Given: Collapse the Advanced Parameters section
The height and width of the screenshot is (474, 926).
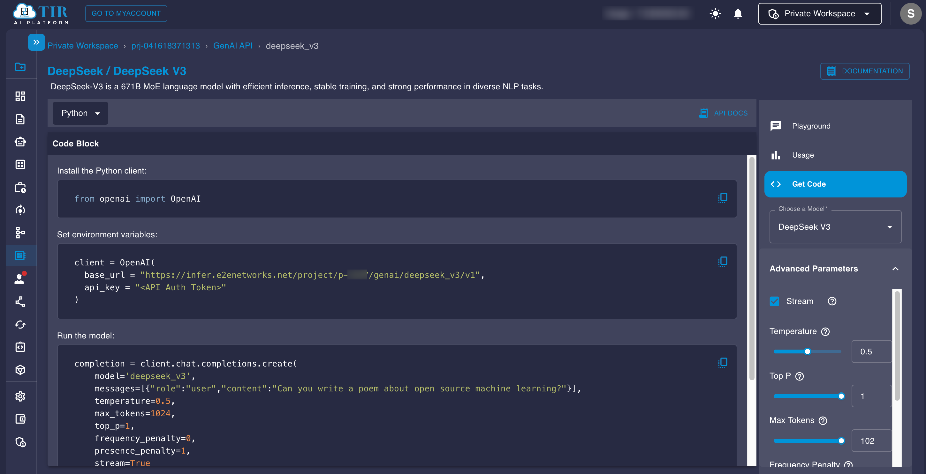Looking at the screenshot, I should click(895, 269).
